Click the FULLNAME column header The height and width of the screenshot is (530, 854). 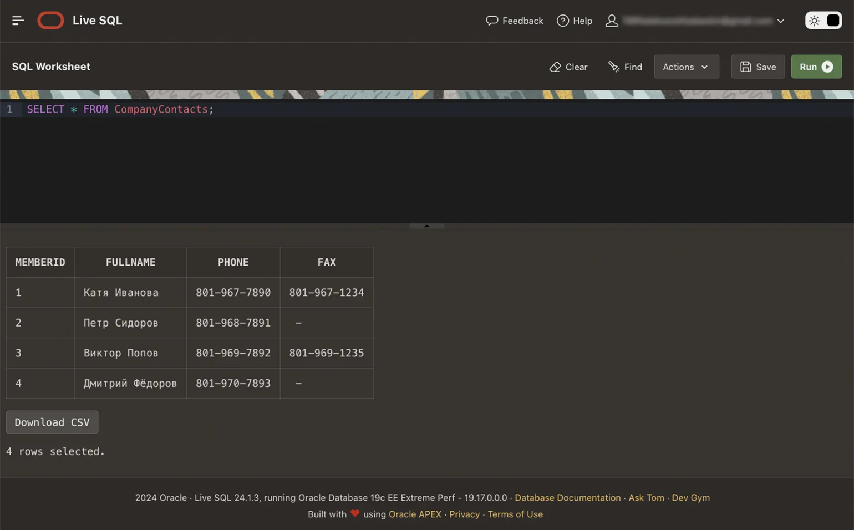(130, 262)
